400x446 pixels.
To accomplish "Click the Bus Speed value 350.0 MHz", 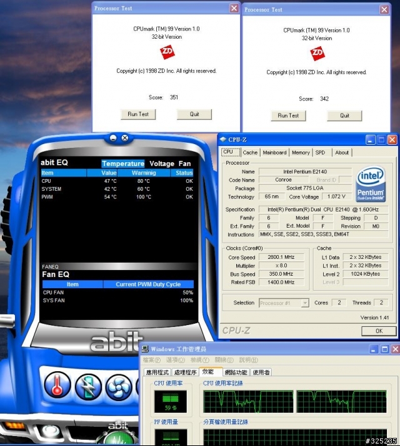I will 281,274.
